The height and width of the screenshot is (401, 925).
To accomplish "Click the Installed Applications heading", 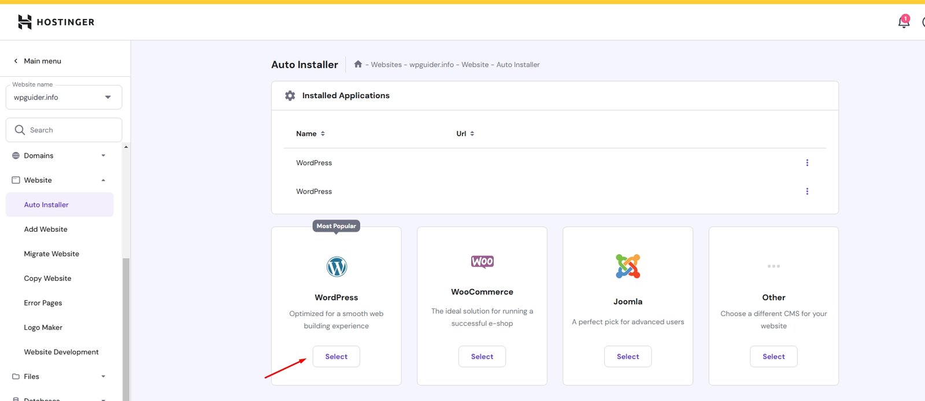I will pos(346,95).
